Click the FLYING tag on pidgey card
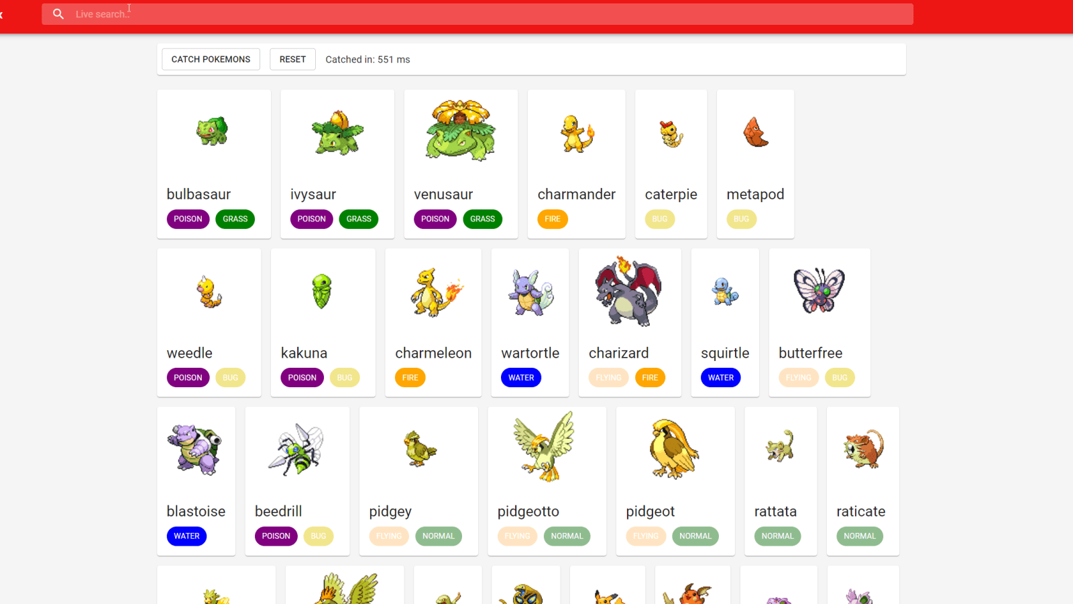 pyautogui.click(x=389, y=536)
